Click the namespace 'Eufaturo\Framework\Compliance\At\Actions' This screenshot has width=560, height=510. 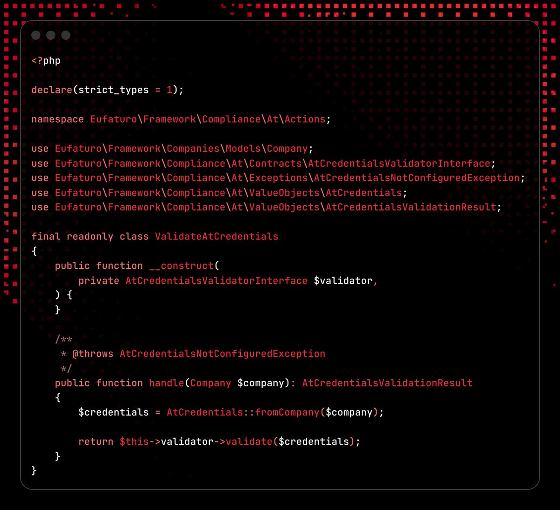208,119
